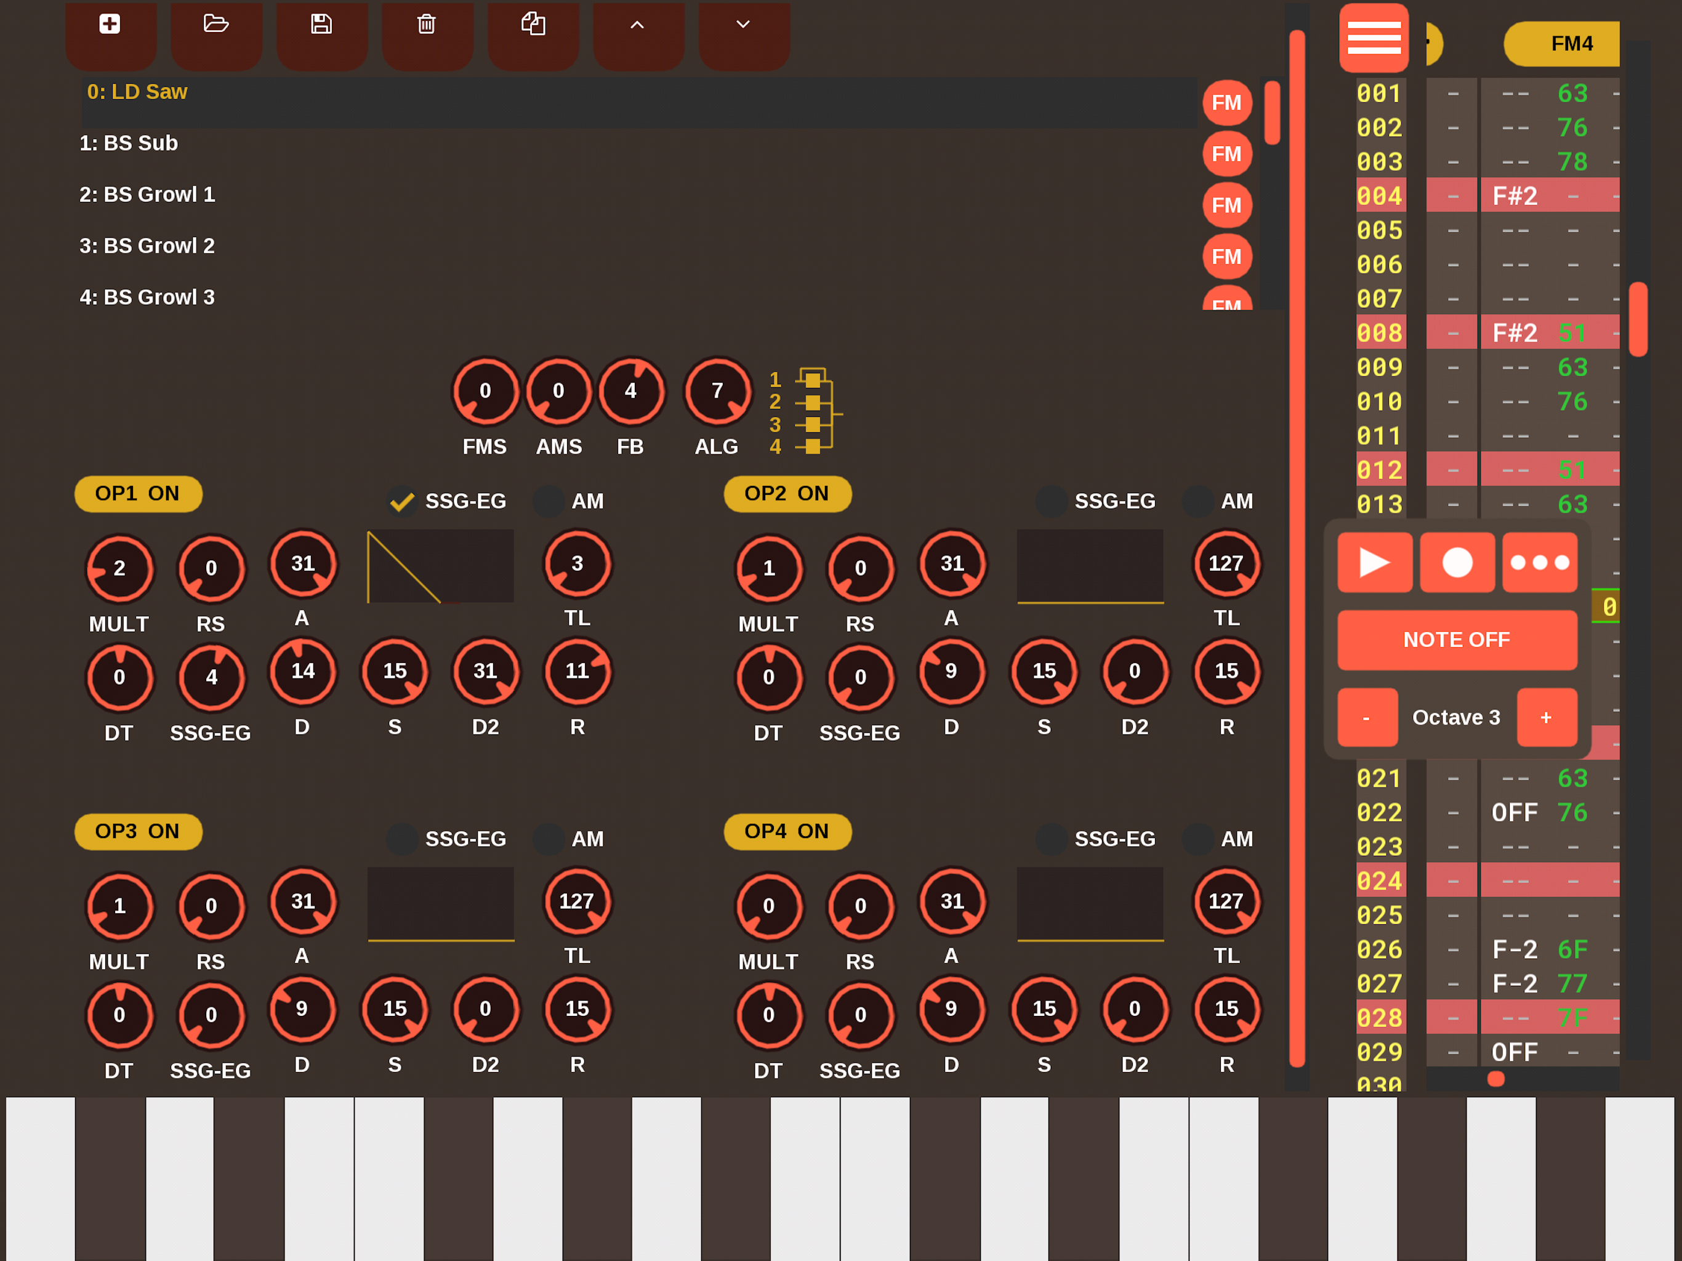This screenshot has height=1261, width=1682.
Task: Click the ALG algorithm knob
Action: (717, 391)
